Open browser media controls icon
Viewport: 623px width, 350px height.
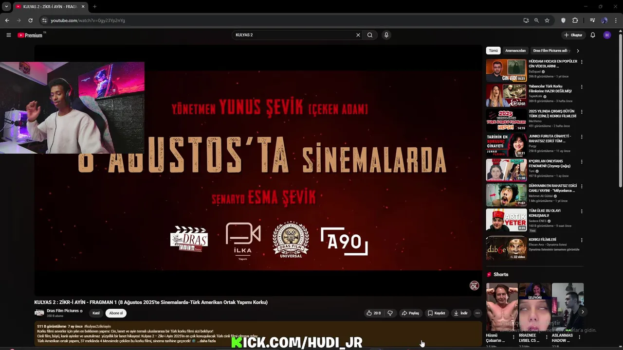coord(592,20)
